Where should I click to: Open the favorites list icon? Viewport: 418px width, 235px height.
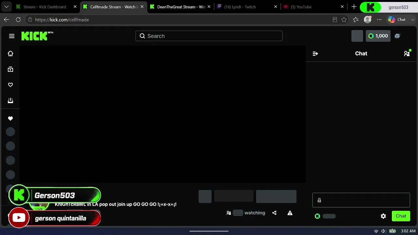(356, 20)
